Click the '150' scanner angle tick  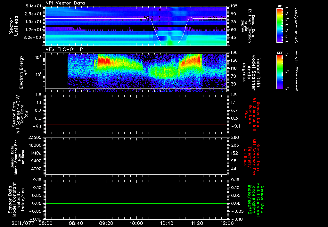tap(234, 60)
